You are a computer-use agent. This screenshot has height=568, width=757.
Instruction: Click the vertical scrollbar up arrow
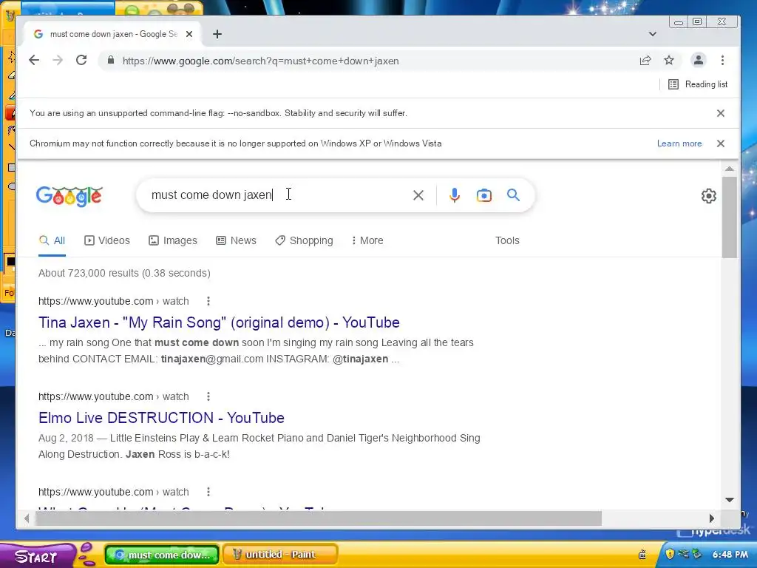730,169
